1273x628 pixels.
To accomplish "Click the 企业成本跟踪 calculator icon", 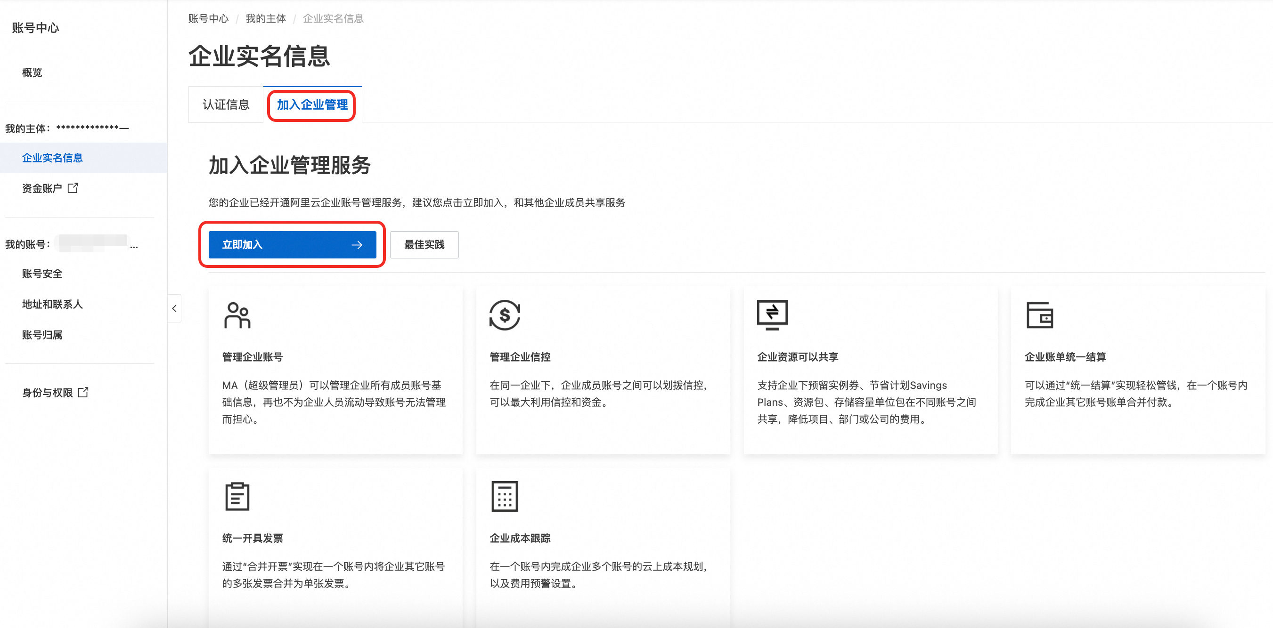I will click(x=505, y=496).
